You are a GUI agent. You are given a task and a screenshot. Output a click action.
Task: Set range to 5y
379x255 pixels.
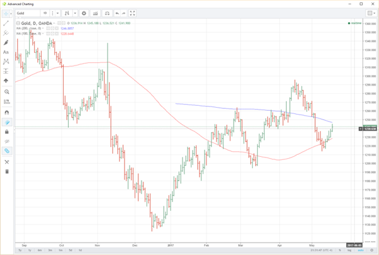coord(20,251)
